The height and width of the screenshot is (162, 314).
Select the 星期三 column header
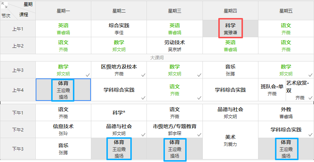174,11
